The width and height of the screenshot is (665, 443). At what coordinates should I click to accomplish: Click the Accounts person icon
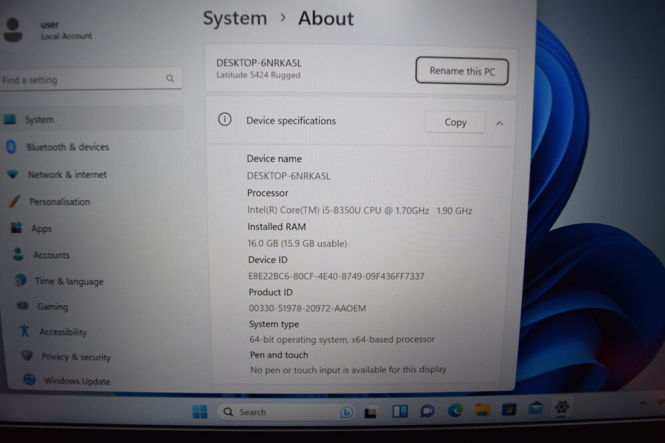point(18,254)
